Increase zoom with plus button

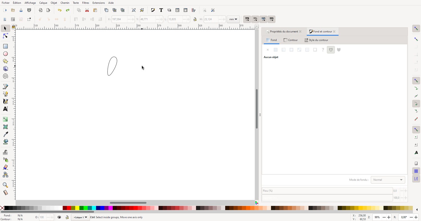click(389, 217)
